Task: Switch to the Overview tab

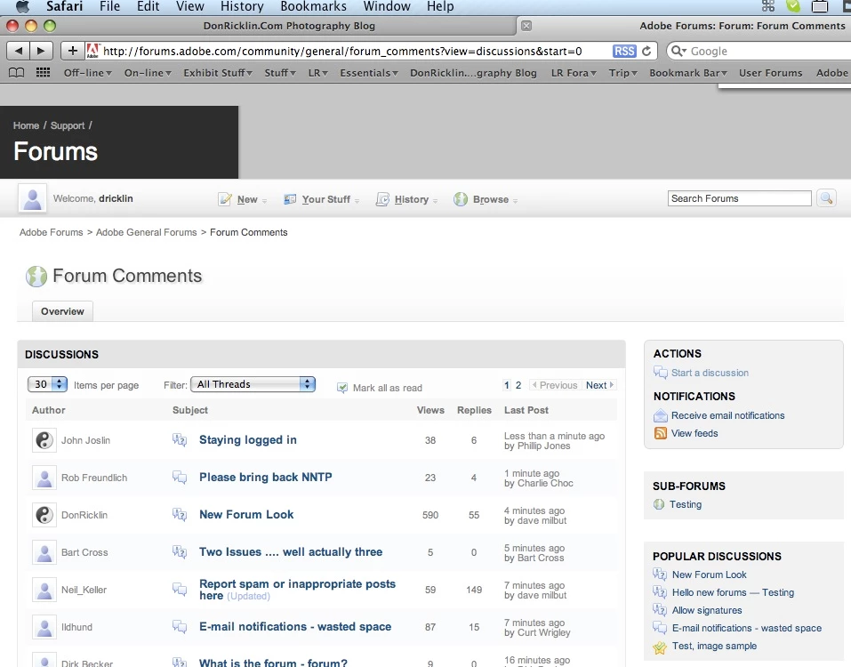Action: coord(62,311)
